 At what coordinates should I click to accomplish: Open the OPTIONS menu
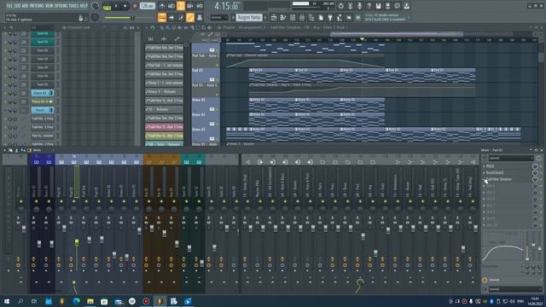pyautogui.click(x=61, y=6)
